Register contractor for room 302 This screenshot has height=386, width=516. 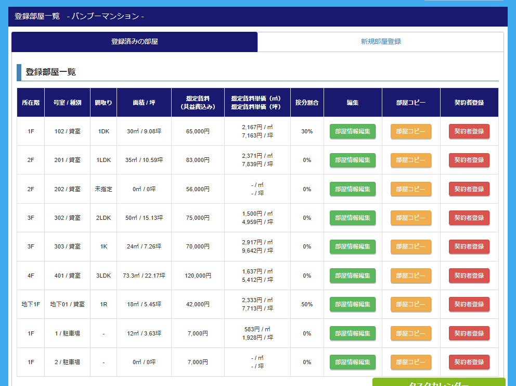(469, 218)
